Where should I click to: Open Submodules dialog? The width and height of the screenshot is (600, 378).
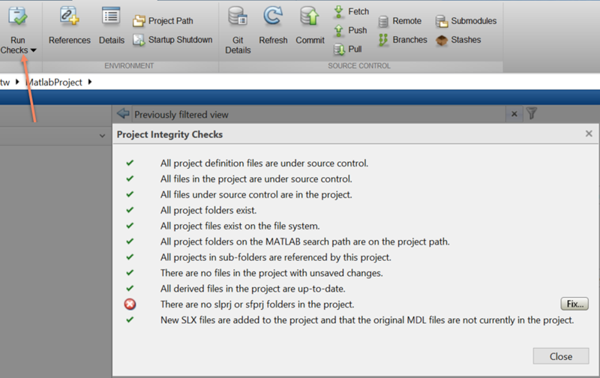466,21
